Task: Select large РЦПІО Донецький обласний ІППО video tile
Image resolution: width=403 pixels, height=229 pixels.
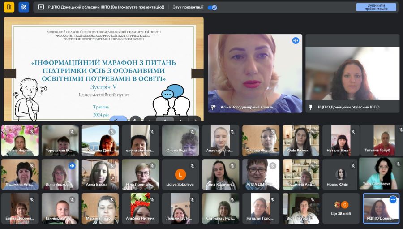Action: coord(353,73)
